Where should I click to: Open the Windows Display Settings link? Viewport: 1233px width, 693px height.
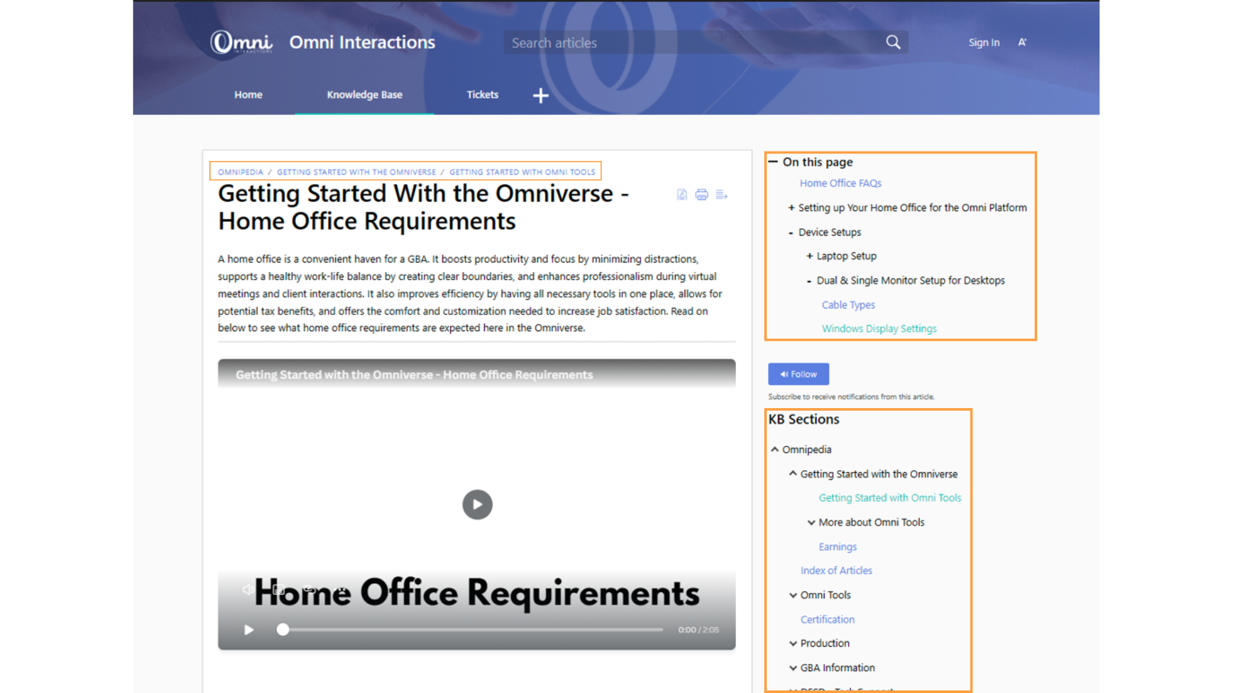click(879, 329)
